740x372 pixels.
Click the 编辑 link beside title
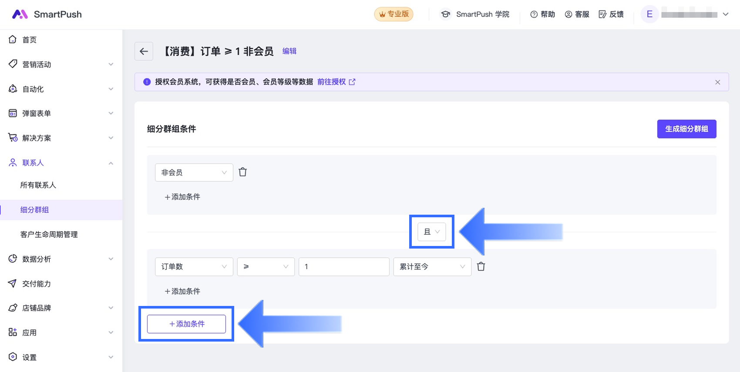pyautogui.click(x=289, y=51)
